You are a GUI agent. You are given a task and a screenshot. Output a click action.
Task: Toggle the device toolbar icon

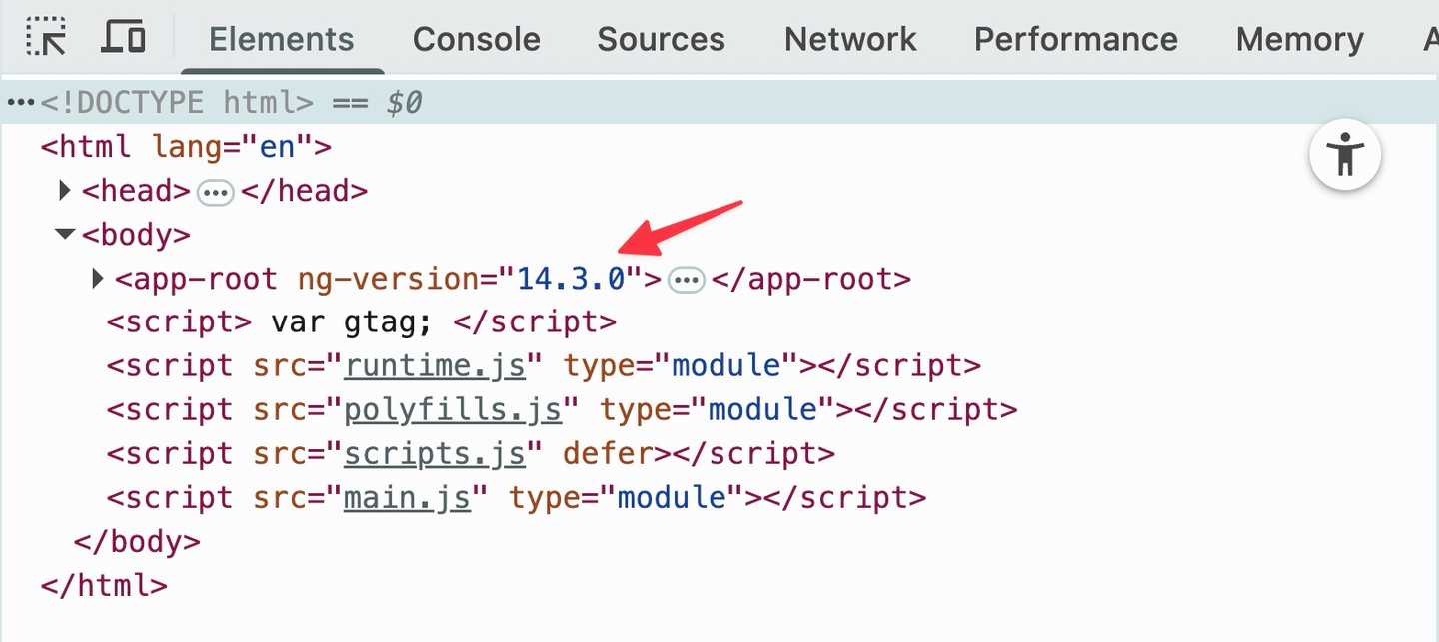tap(124, 37)
